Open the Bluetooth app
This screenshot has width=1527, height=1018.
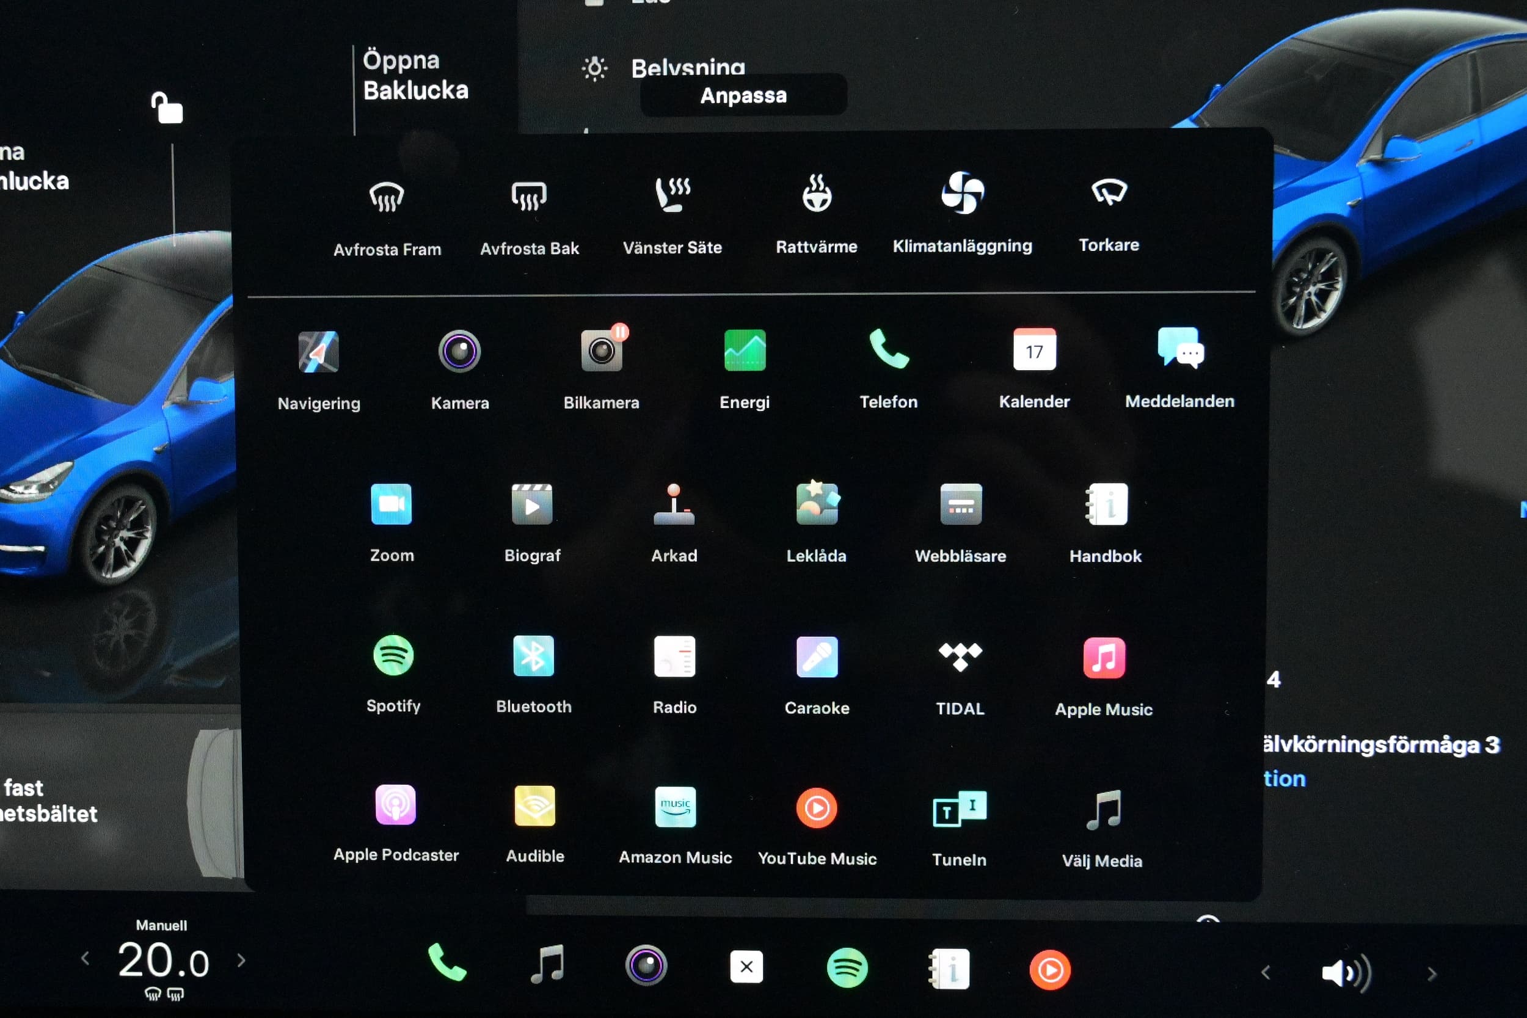pyautogui.click(x=534, y=675)
